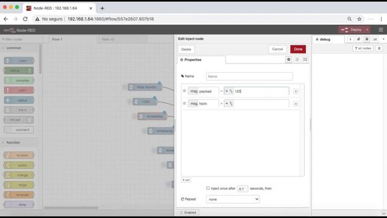Go back in the browser

6,19
